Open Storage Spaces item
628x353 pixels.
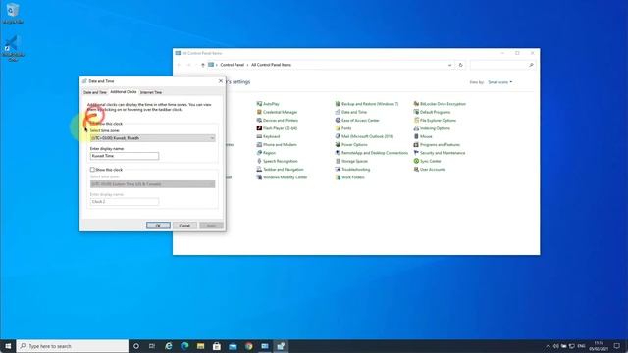pos(351,161)
